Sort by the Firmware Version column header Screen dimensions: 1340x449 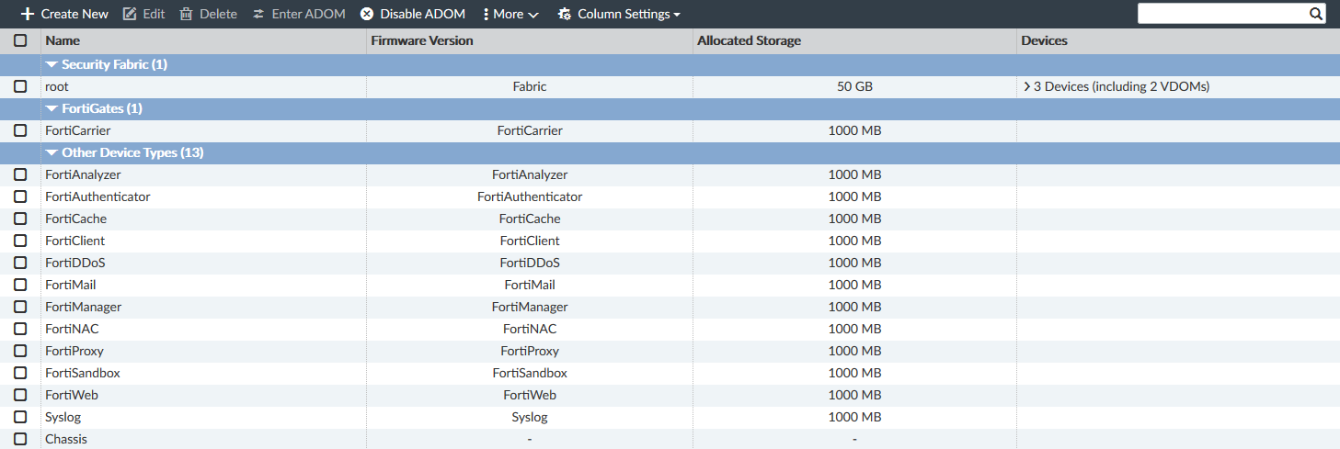(x=422, y=40)
